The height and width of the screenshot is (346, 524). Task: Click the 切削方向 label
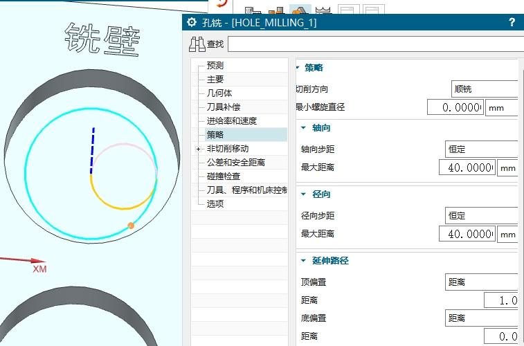tap(311, 89)
